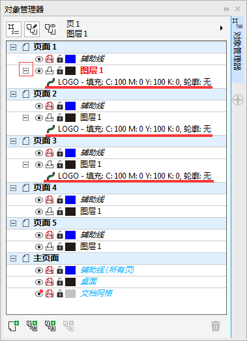Image resolution: width=247 pixels, height=341 pixels.
Task: Select 文档网格 master layer
Action: (x=96, y=293)
